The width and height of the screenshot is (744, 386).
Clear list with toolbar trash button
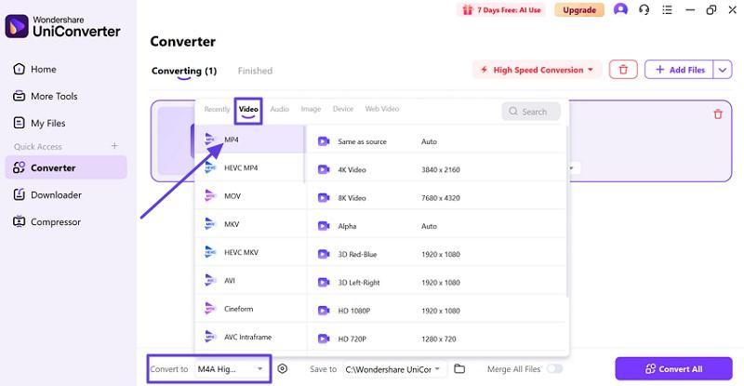623,70
